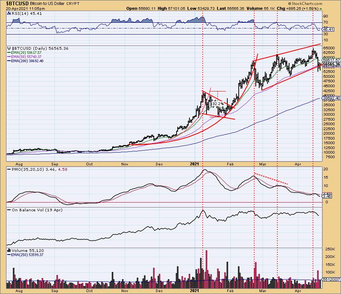Click the 25000 price axis label
Viewport: 341px width, 294px height.
(329, 124)
